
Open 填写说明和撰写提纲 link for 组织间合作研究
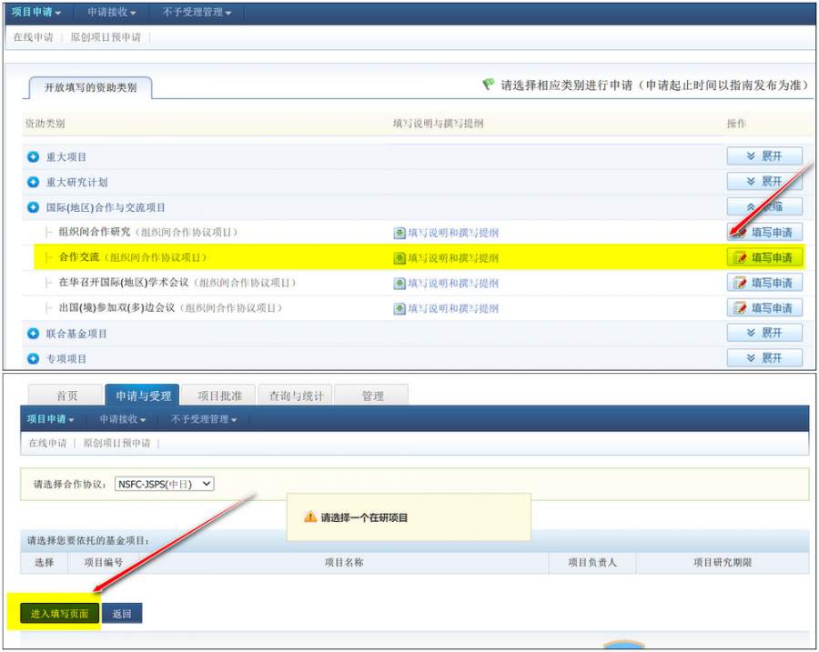(453, 233)
